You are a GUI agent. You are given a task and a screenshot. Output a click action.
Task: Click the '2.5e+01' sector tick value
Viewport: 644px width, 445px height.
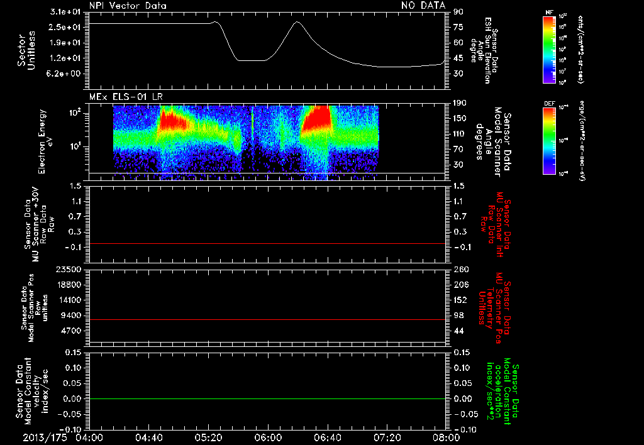coord(65,27)
